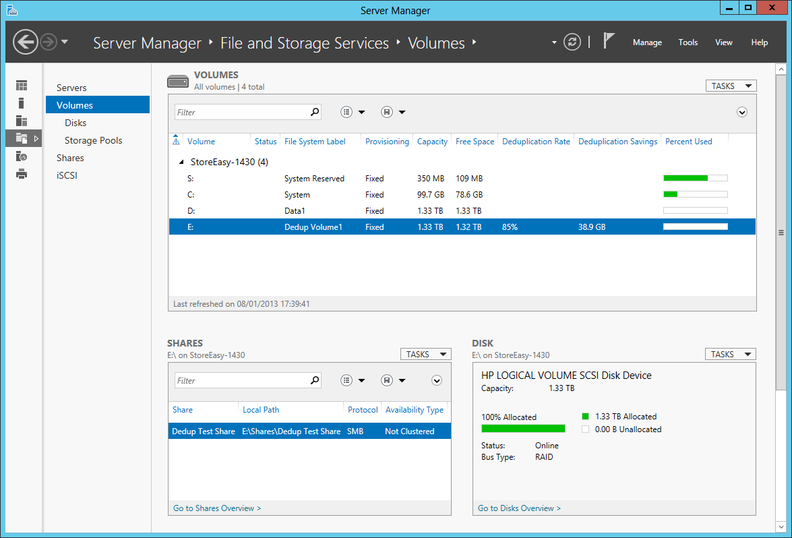
Task: Open the DISK pane TASKS dropdown
Action: (730, 353)
